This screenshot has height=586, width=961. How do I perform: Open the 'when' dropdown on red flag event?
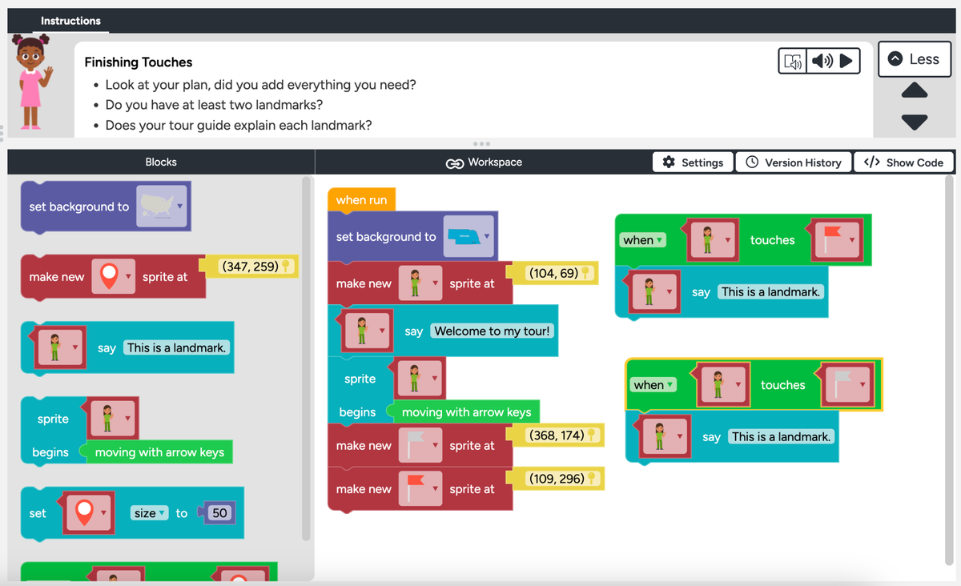point(643,240)
